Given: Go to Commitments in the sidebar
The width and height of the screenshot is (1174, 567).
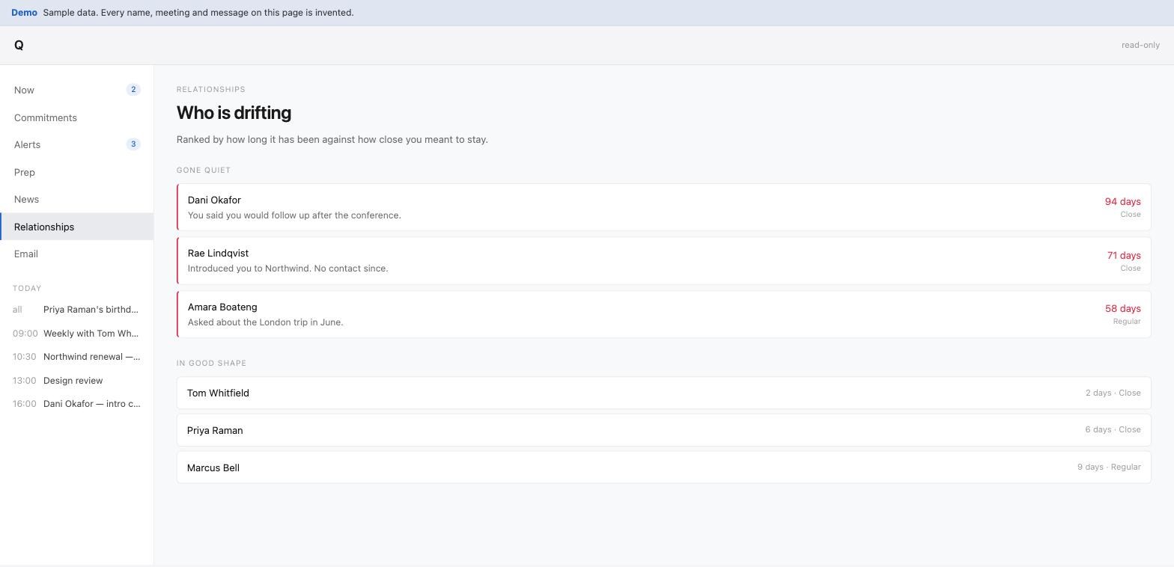Looking at the screenshot, I should pyautogui.click(x=76, y=117).
